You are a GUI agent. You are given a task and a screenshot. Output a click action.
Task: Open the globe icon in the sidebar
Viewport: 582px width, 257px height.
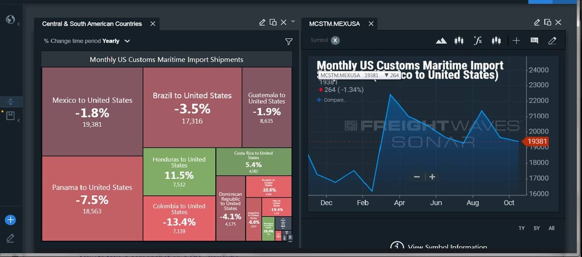[10, 19]
